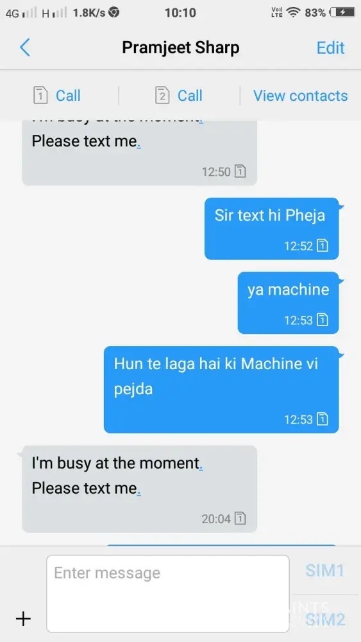Focus the Enter message field
This screenshot has height=642, width=361.
(167, 594)
